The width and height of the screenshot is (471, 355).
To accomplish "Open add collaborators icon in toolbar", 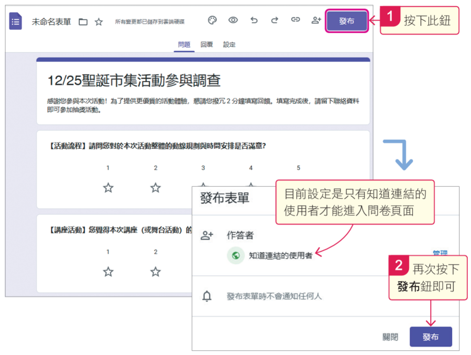I will [316, 21].
